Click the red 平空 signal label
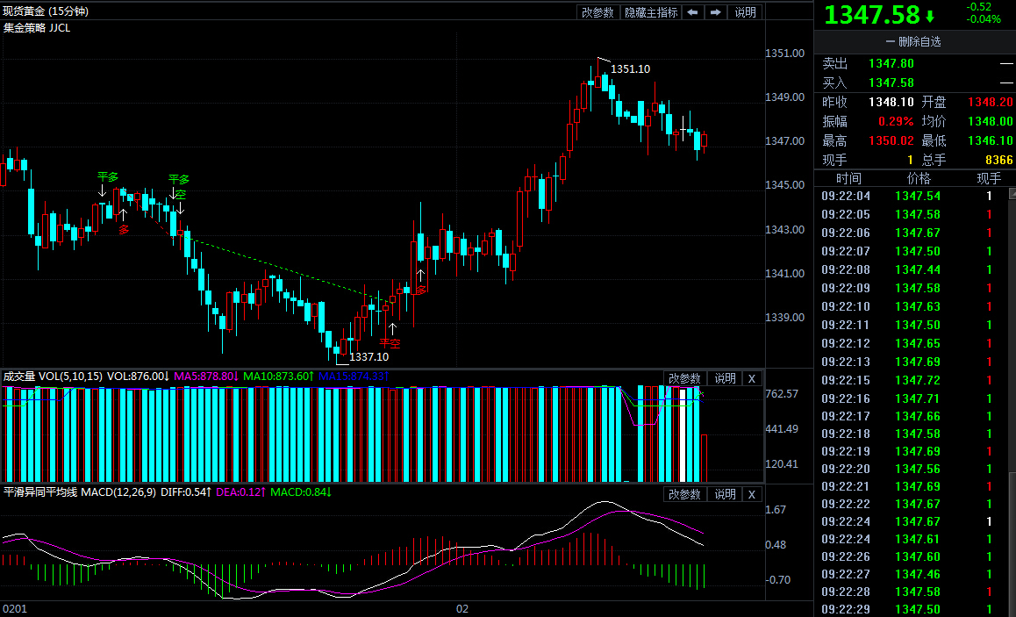1016x617 pixels. 390,343
